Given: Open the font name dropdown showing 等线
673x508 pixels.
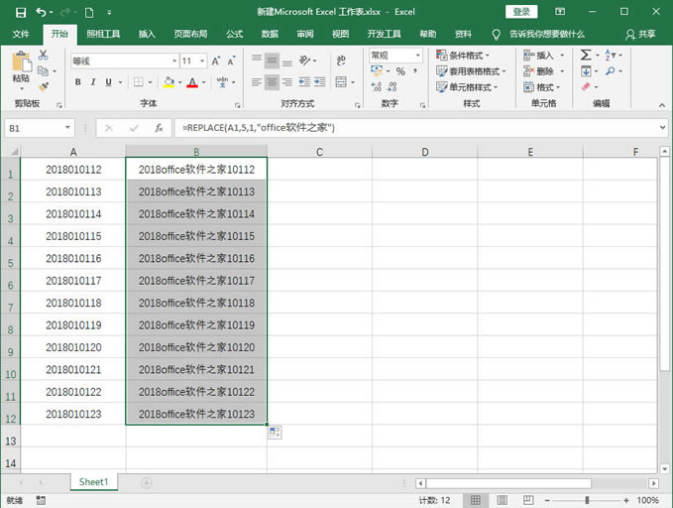Looking at the screenshot, I should 123,61.
